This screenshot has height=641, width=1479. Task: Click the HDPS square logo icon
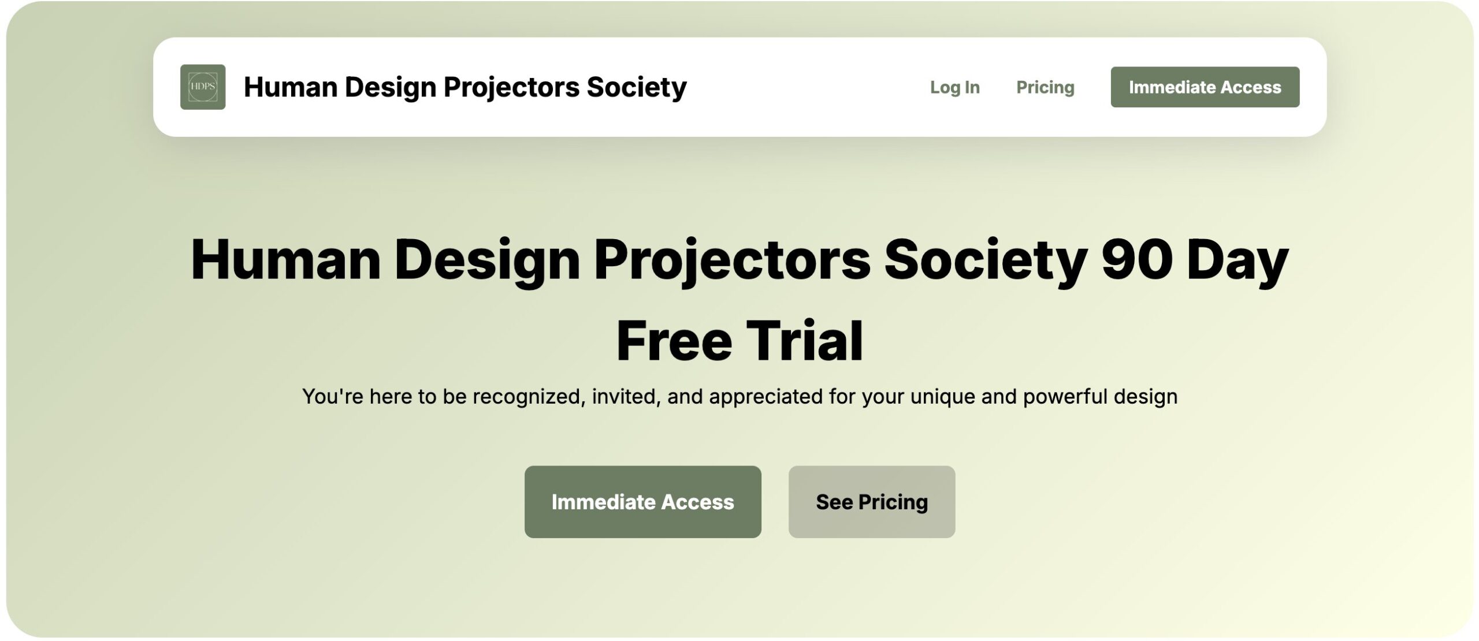(x=203, y=87)
